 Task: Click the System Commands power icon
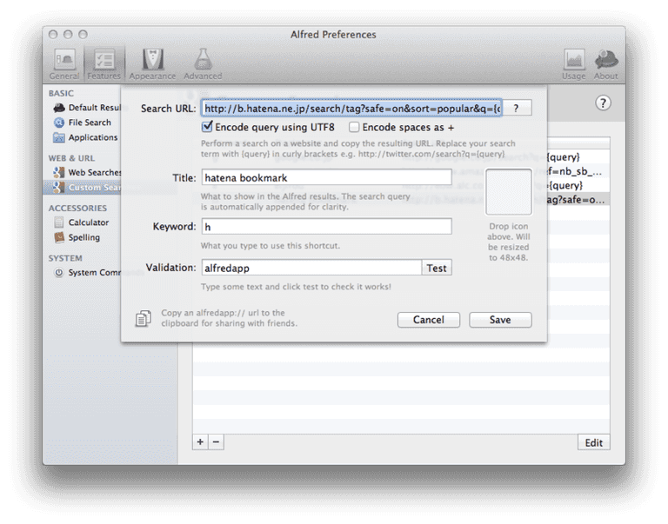click(59, 273)
